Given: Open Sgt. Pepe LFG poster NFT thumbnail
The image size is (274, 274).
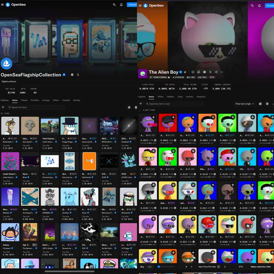Looking at the screenshot, I should tap(30, 232).
